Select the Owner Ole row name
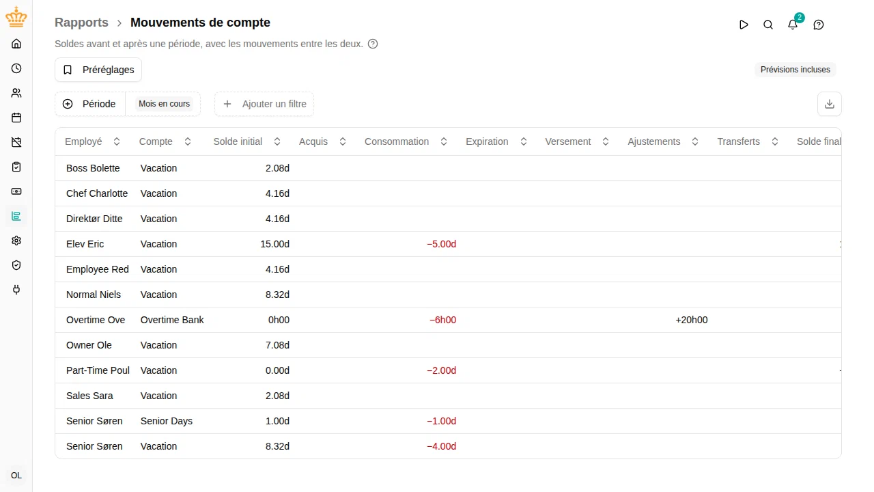 click(89, 345)
